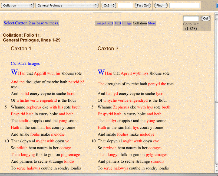
Task: Focus the Fast Go line number field
Action: [x=125, y=5]
